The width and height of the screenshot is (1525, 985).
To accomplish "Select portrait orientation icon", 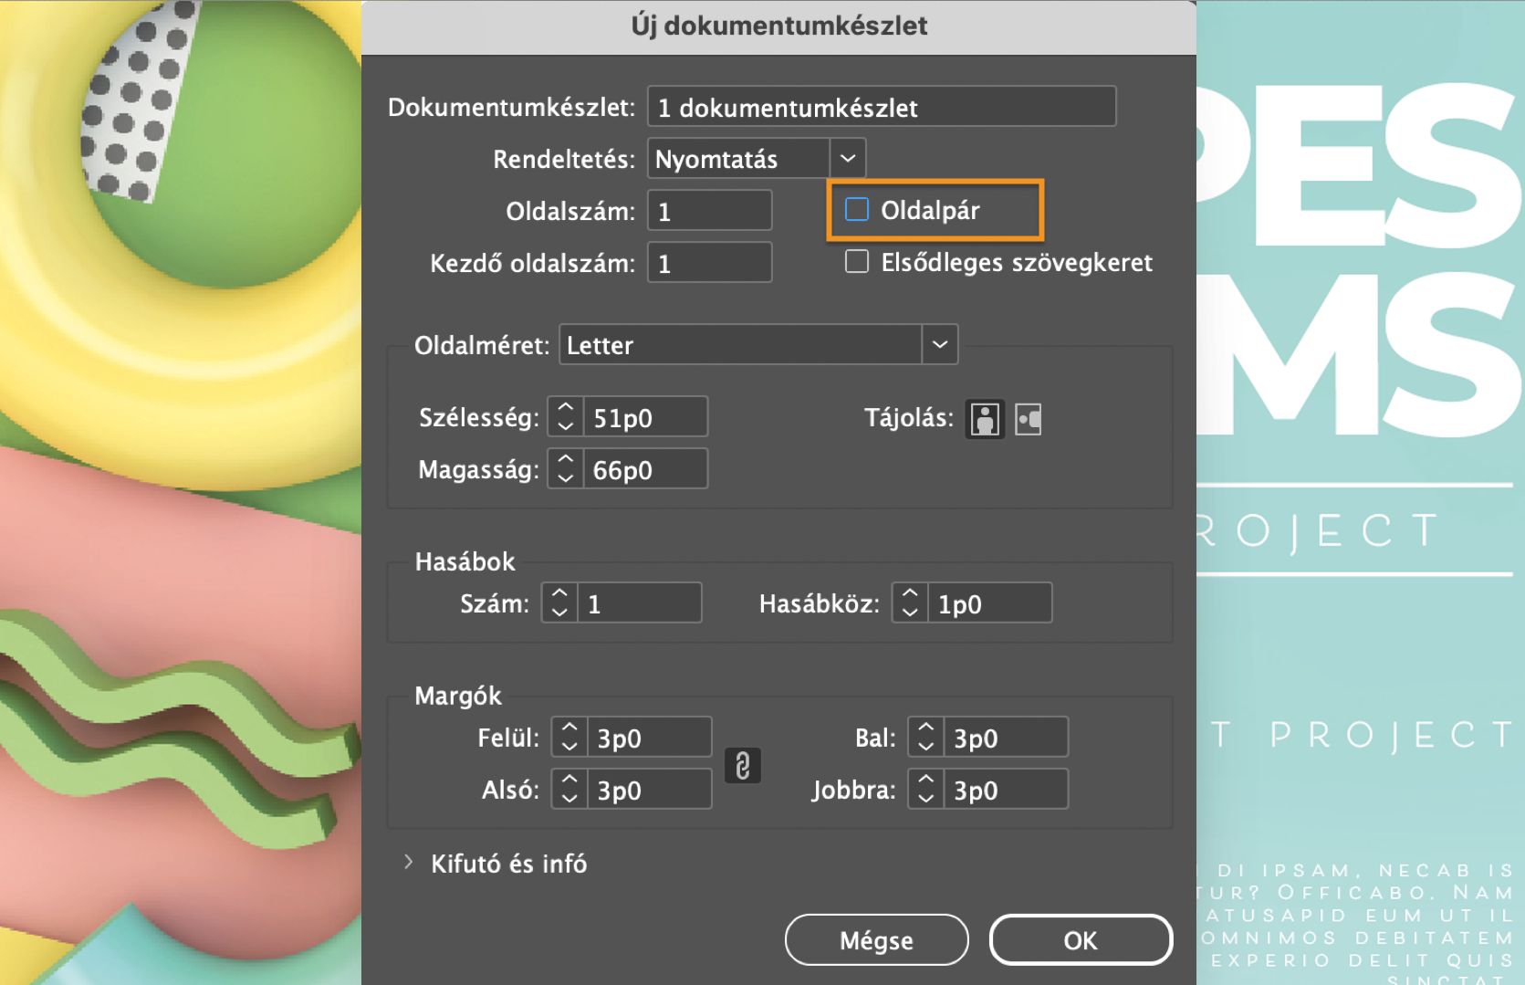I will point(985,419).
